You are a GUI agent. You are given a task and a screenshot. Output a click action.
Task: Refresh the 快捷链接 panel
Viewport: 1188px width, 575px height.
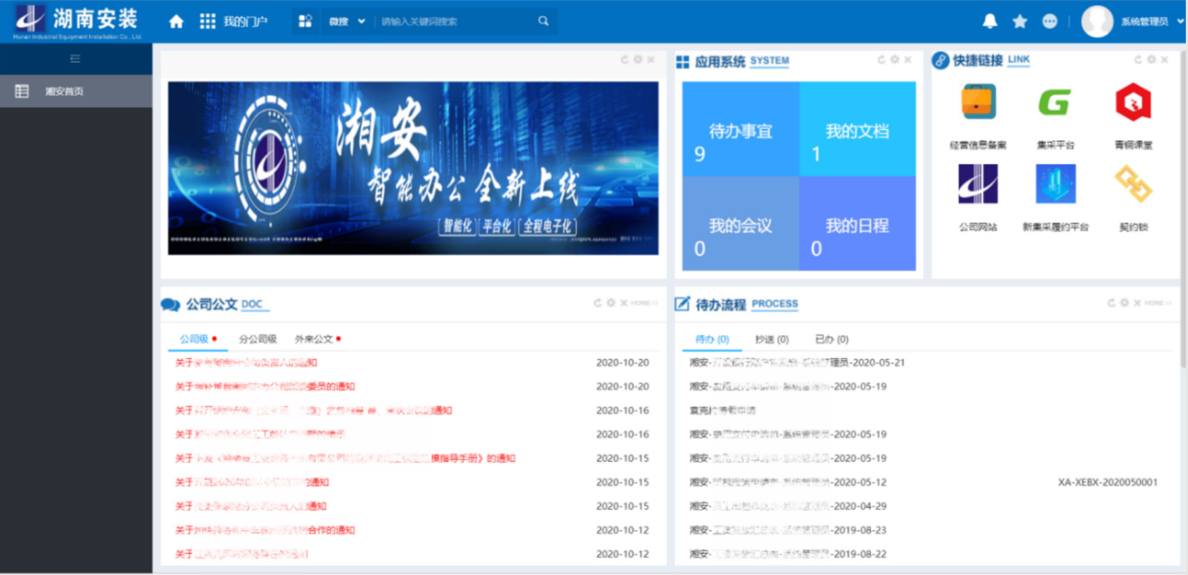1137,59
